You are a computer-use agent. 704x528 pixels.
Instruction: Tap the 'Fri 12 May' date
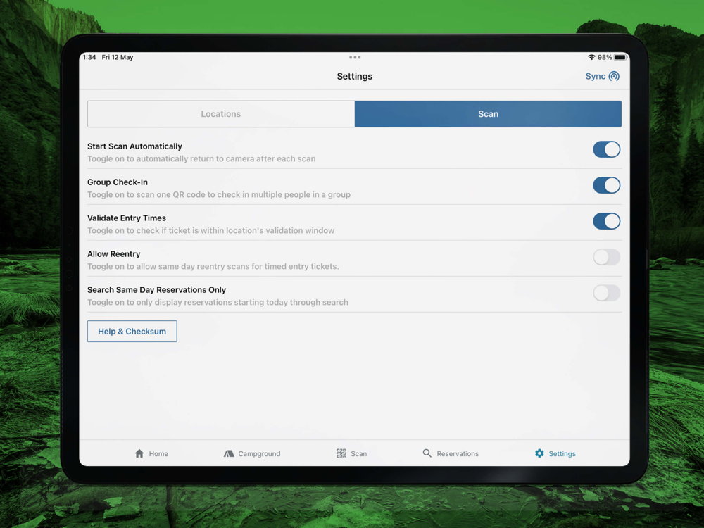[x=118, y=58]
